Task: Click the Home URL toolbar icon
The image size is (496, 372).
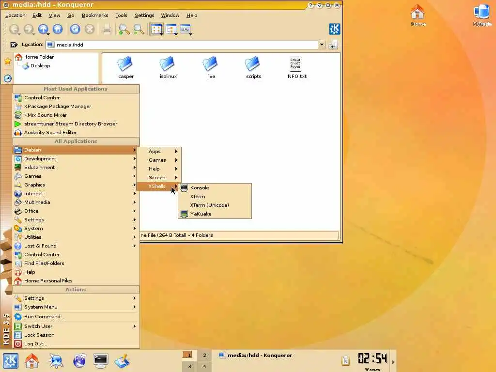Action: (x=58, y=30)
